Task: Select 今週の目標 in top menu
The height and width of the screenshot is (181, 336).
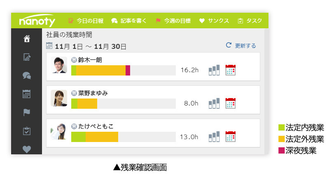Action: coord(173,21)
